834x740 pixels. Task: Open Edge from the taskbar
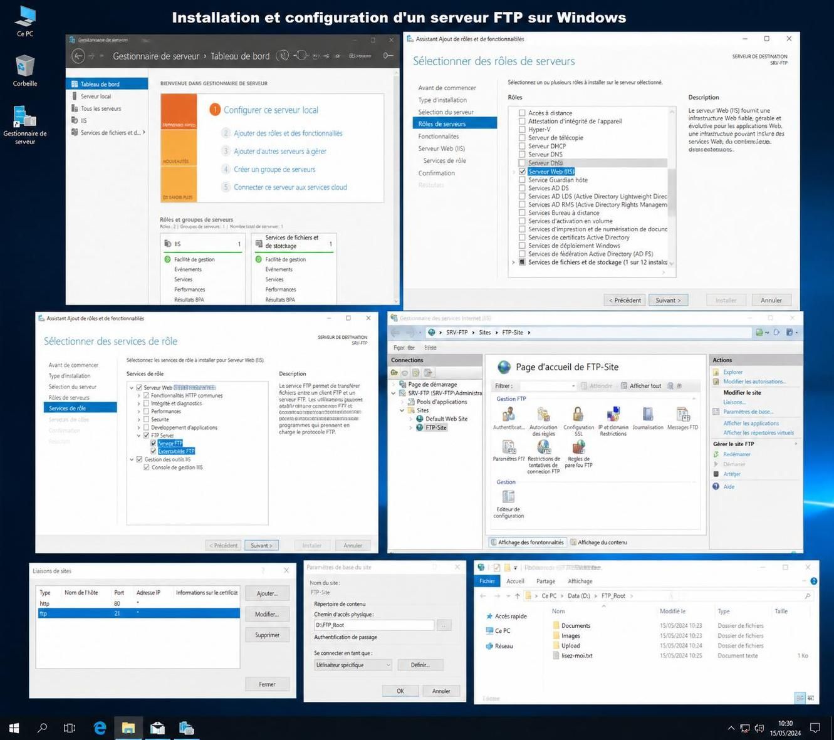(x=100, y=728)
